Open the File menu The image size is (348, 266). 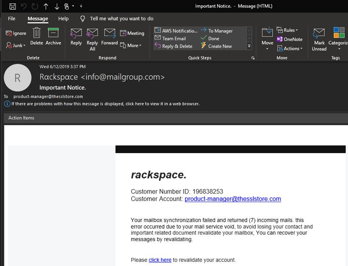[12, 18]
